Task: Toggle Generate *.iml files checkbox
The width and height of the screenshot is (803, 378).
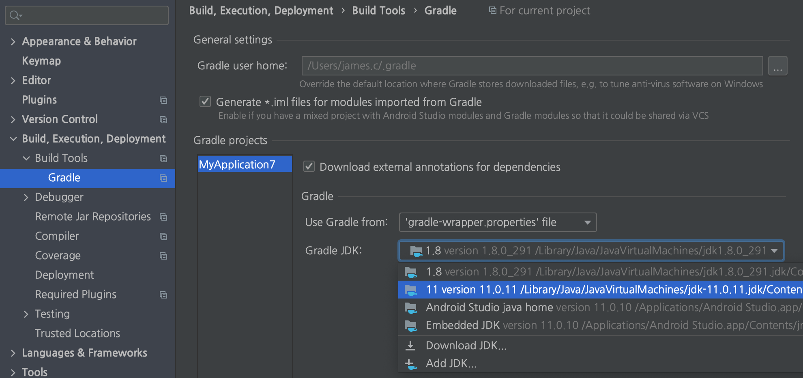Action: point(205,101)
